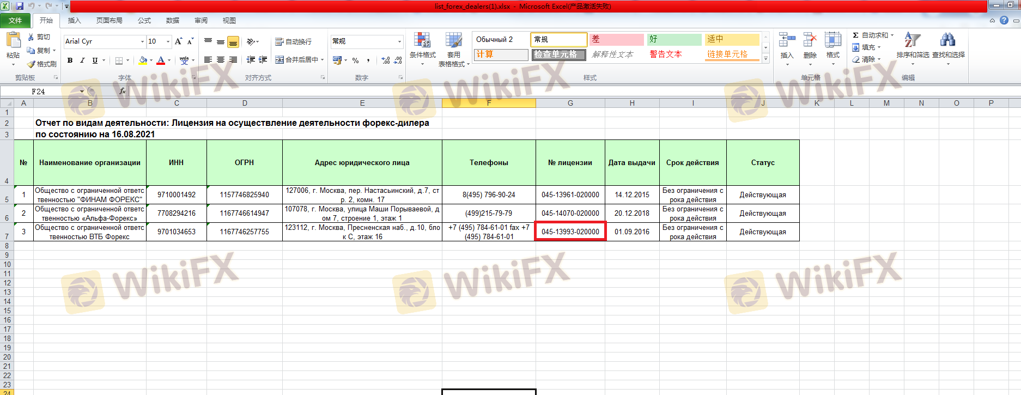Select the Format Painter brush

(32, 64)
